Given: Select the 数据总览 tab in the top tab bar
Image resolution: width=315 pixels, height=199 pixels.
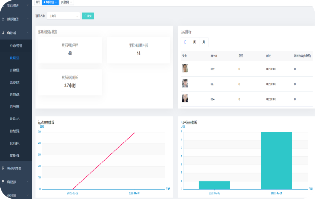Looking at the screenshot, I should tap(50, 2).
